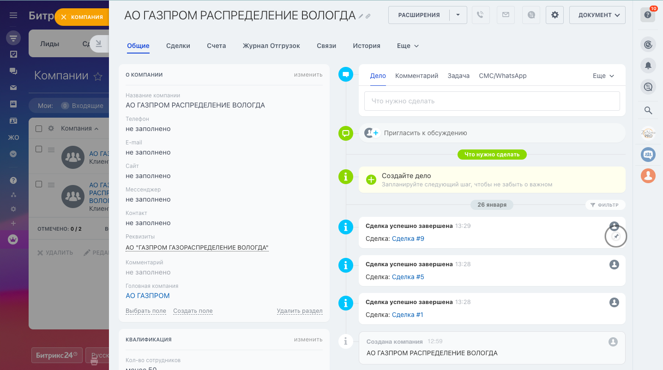Click the АО ГАЗПРОМ parent company link
The width and height of the screenshot is (663, 370).
(x=148, y=296)
